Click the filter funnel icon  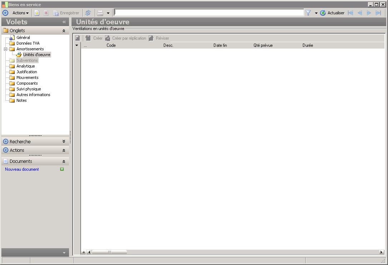[308, 13]
